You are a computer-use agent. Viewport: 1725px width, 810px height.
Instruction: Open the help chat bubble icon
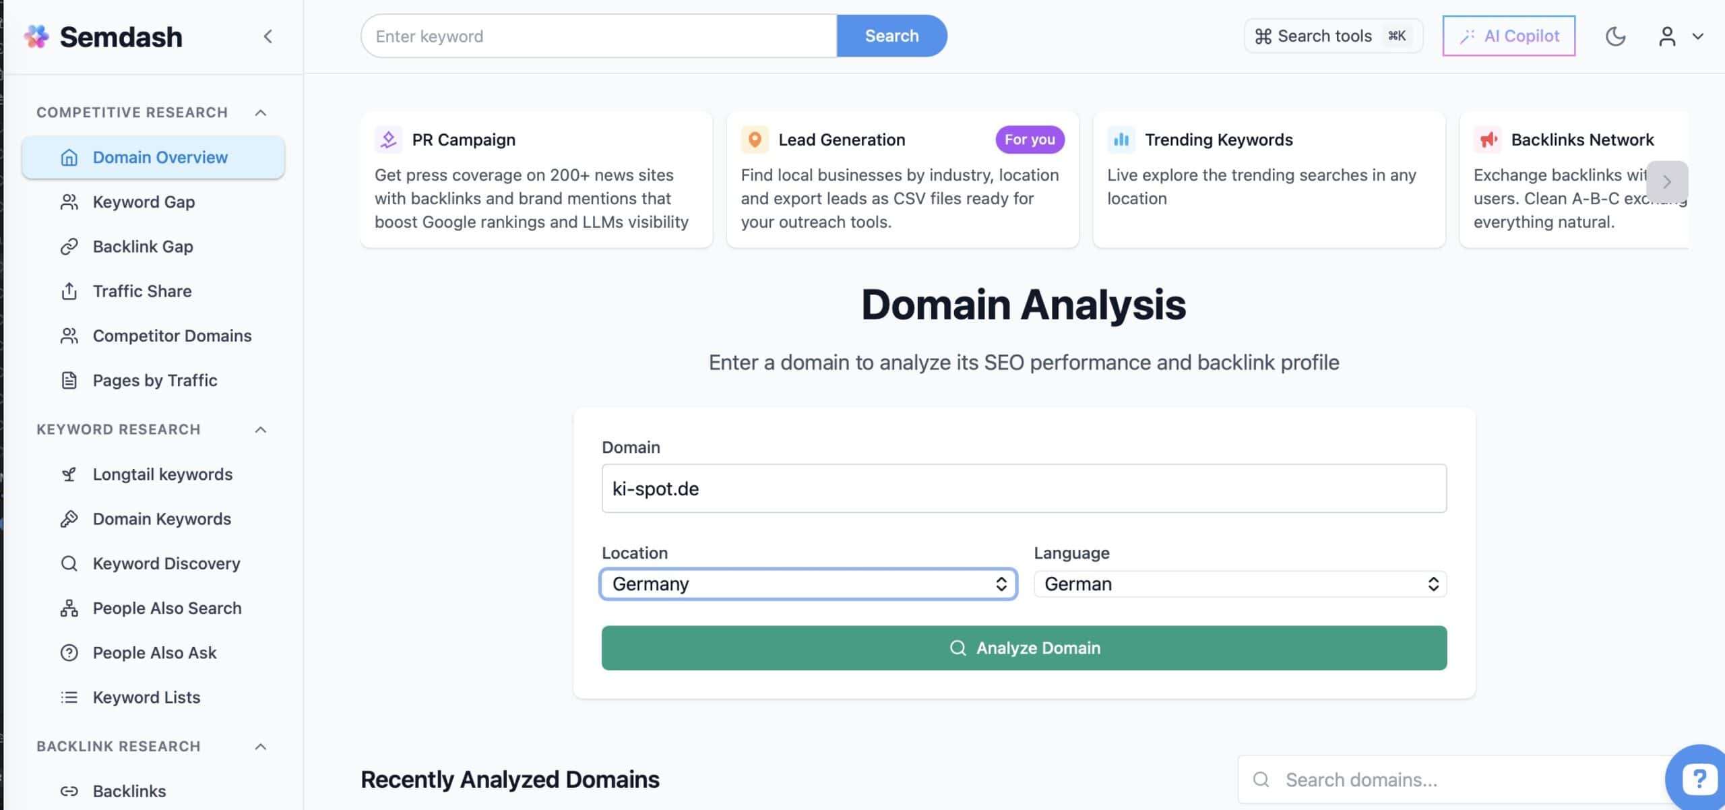1698,779
